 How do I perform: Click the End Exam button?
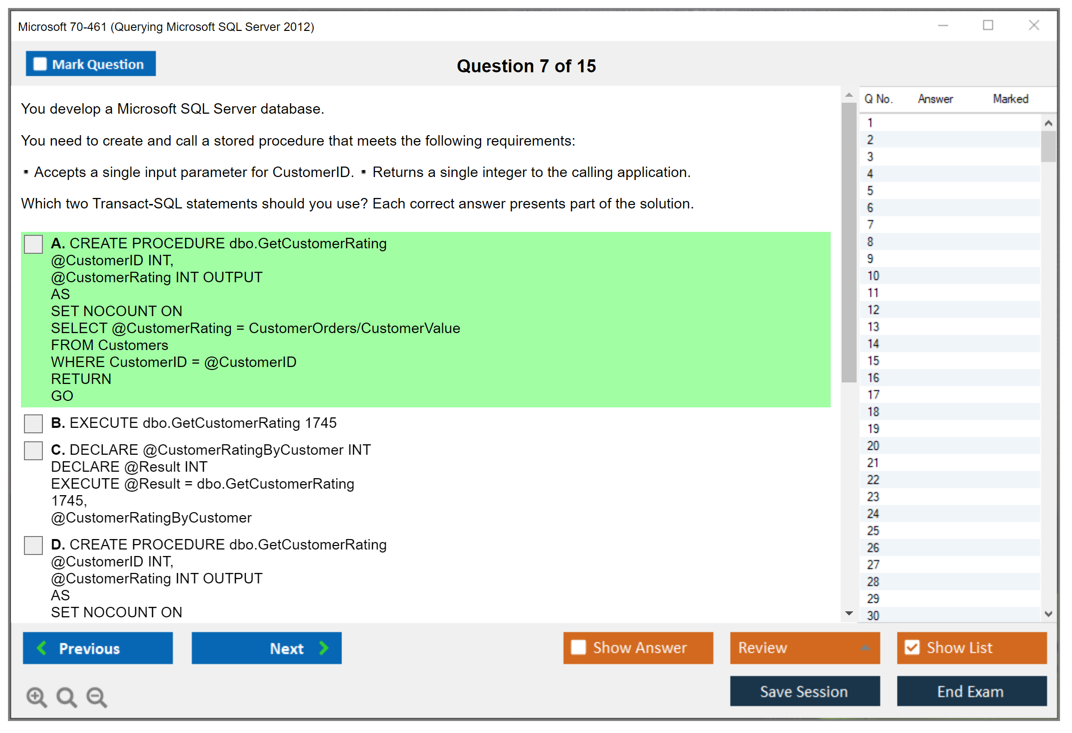971,691
